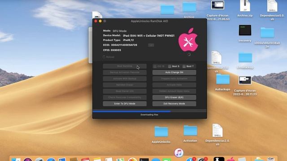Viewport: 287px width, 161px height.
Task: Tick the Boot 7 checkbox
Action: point(184,67)
